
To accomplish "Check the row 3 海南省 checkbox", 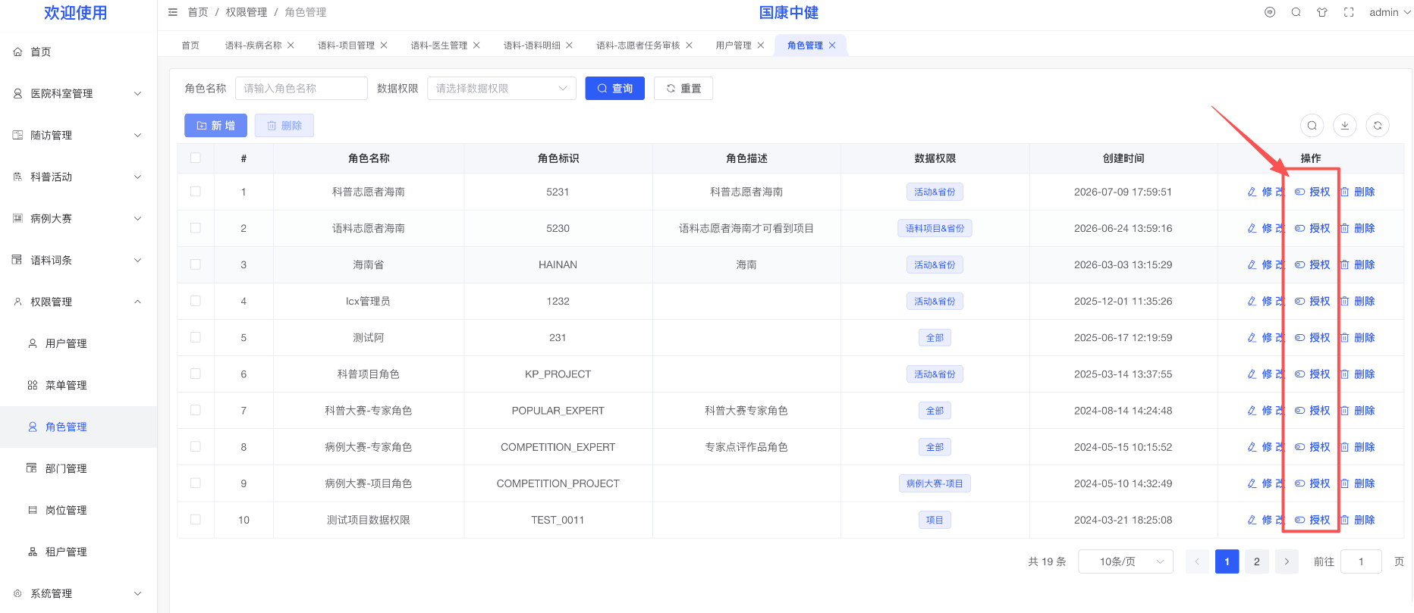I will tap(196, 264).
